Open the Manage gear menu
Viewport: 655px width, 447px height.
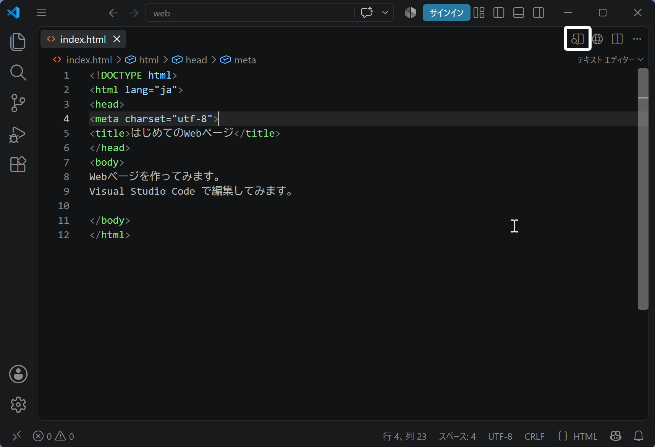click(18, 405)
